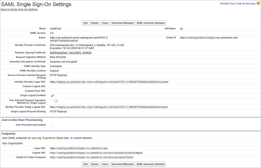Click the Just-in-time User Provisioning heading
261x168 pixels.
(22, 120)
